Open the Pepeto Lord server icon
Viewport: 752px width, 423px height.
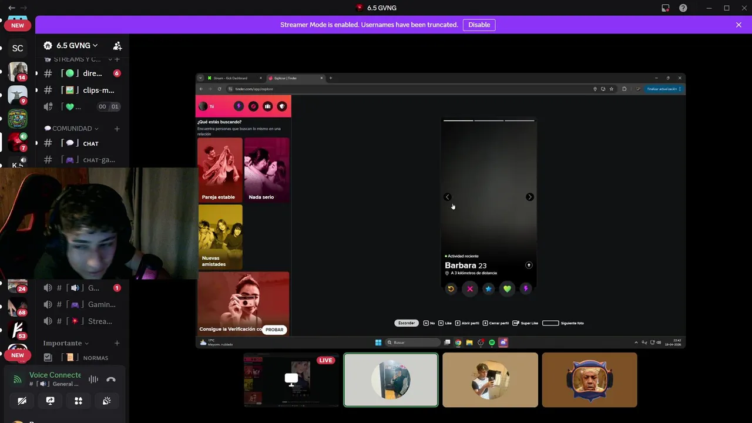pos(18,119)
